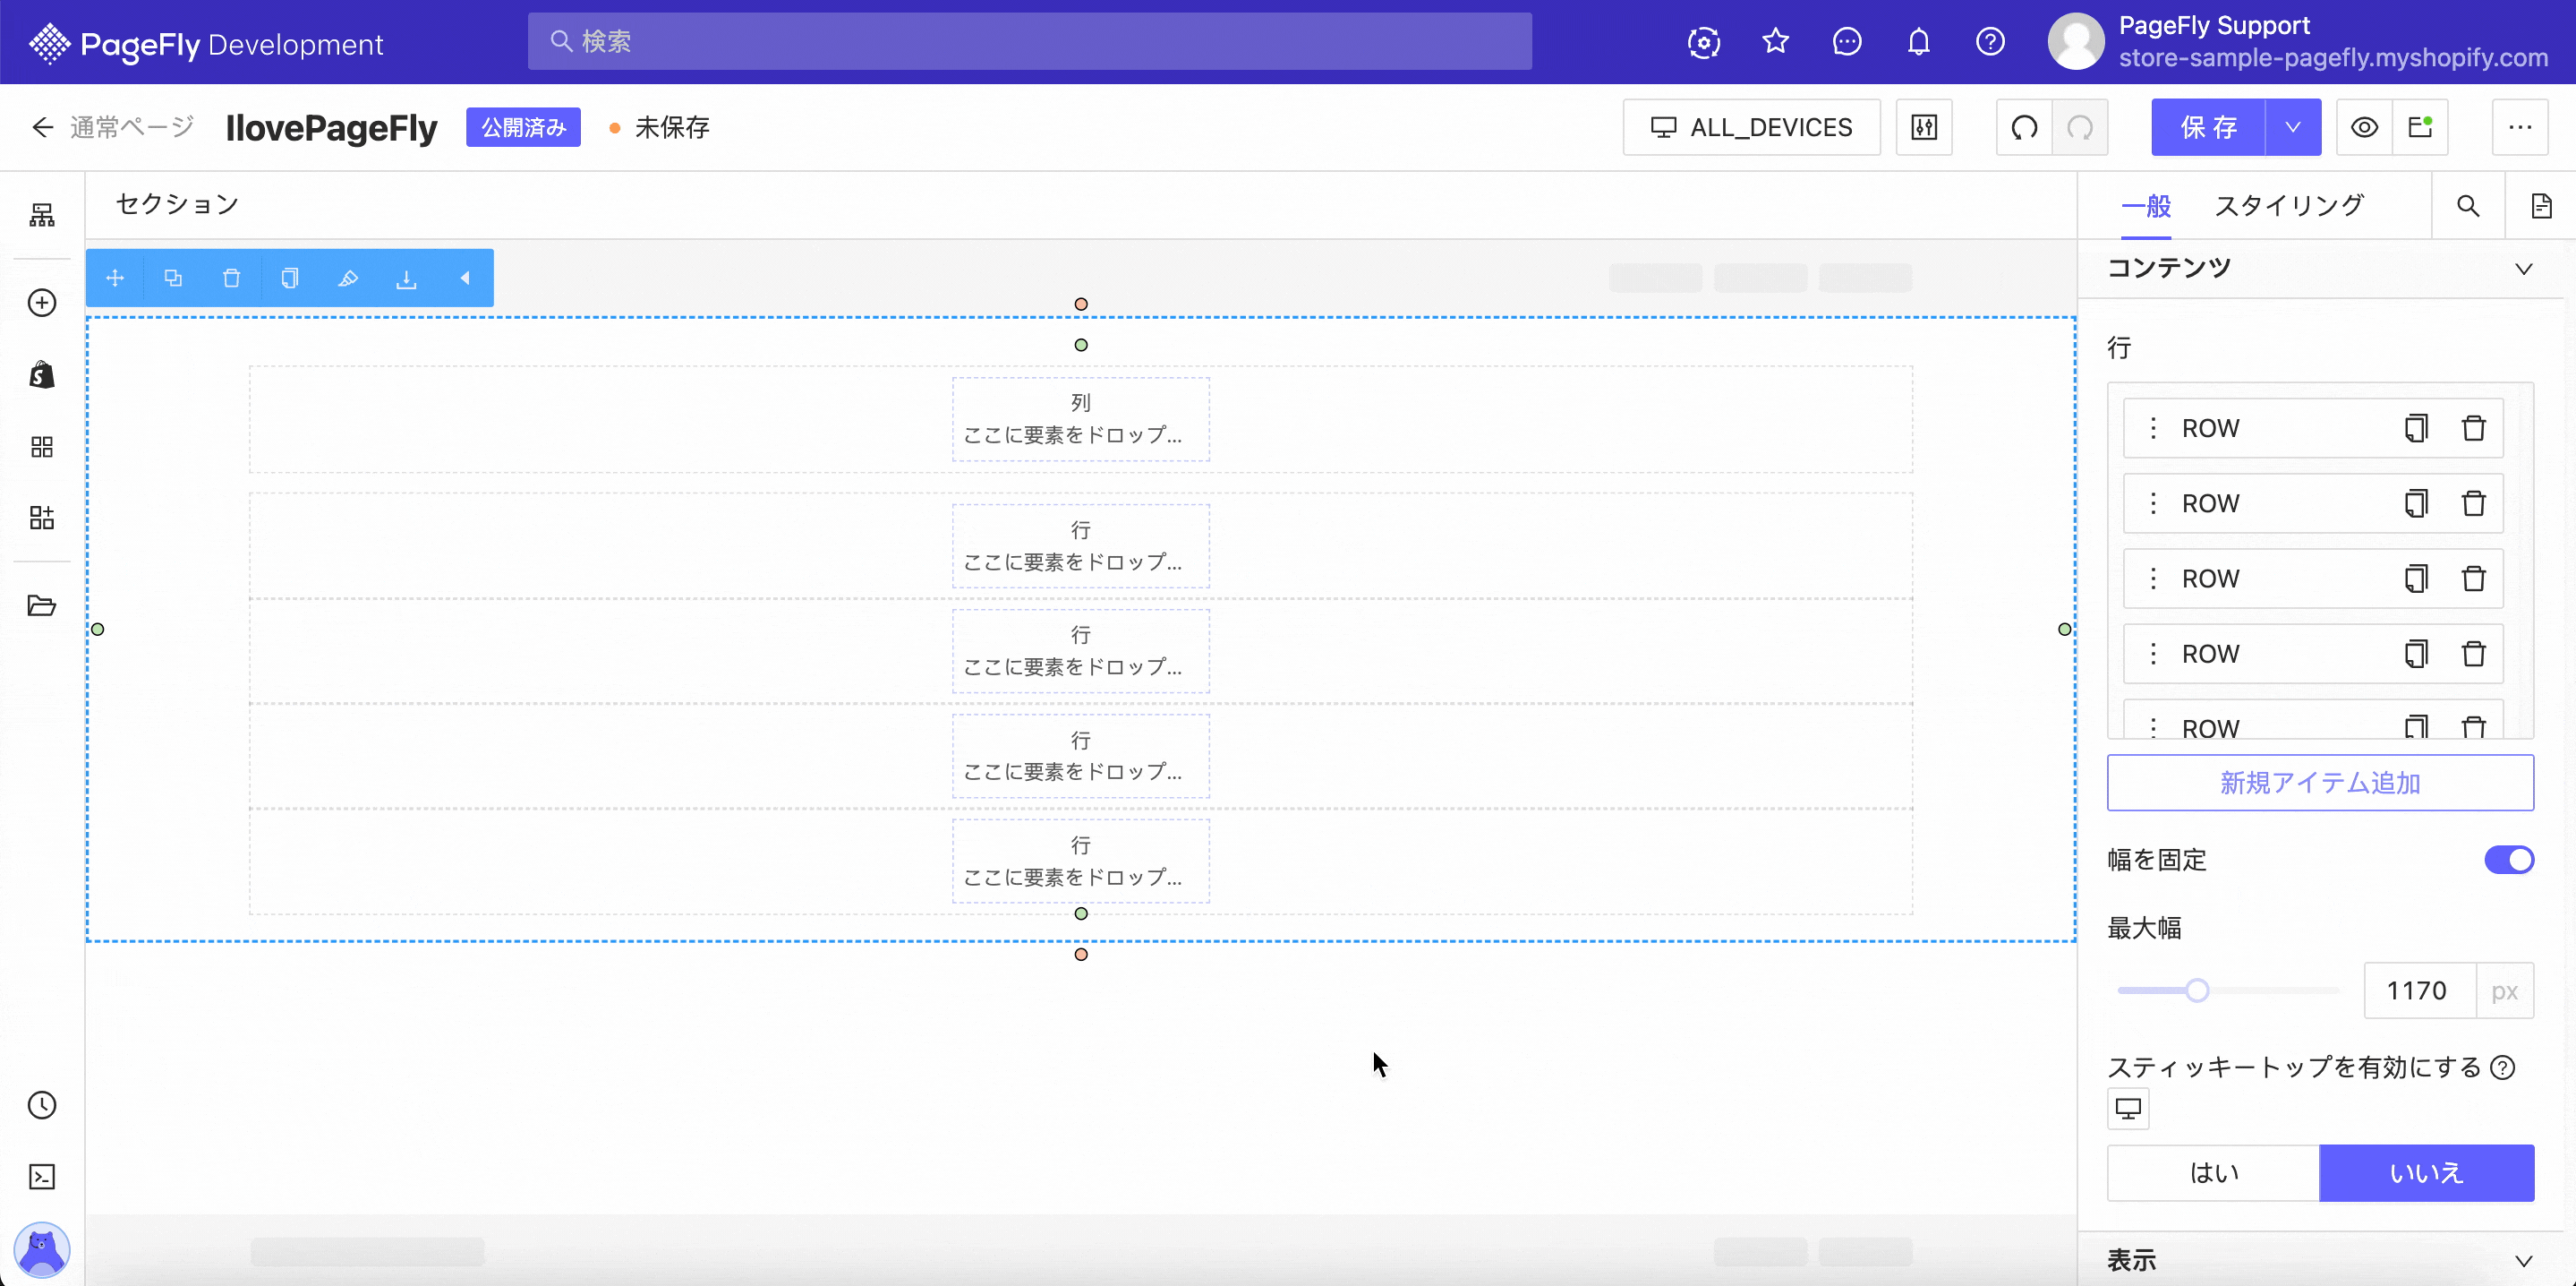Click the move section handle in blue toolbar
This screenshot has width=2576, height=1286.
pos(115,279)
